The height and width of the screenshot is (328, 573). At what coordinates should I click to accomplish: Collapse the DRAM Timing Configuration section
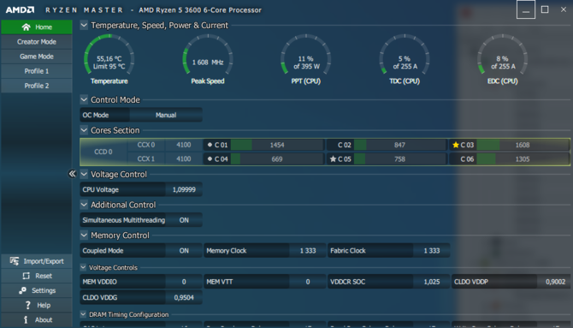tap(83, 314)
